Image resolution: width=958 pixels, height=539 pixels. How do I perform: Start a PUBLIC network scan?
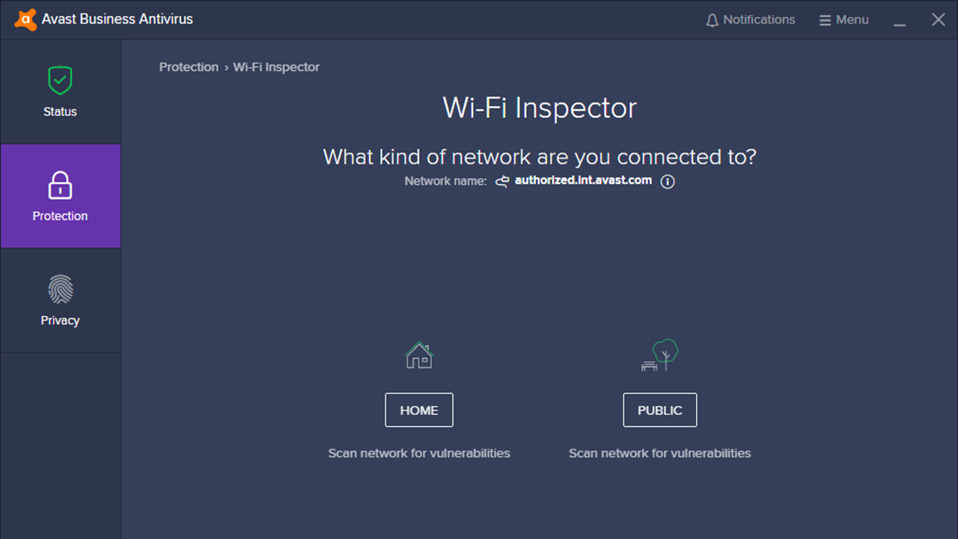(659, 409)
